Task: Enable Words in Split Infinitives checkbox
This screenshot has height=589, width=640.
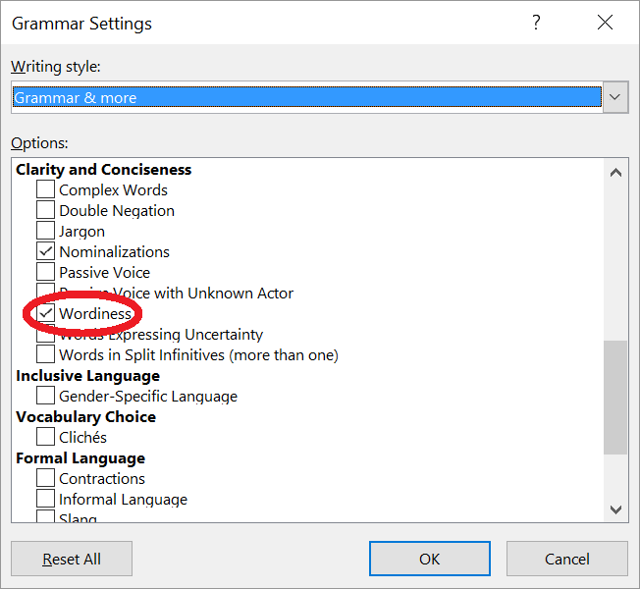Action: tap(45, 353)
